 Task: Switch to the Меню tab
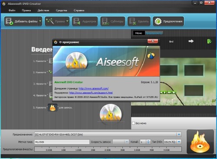[138, 33]
